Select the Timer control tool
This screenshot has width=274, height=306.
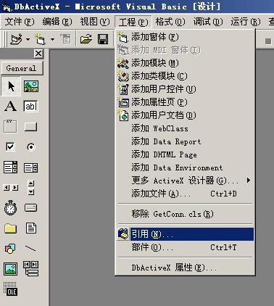tap(10, 207)
